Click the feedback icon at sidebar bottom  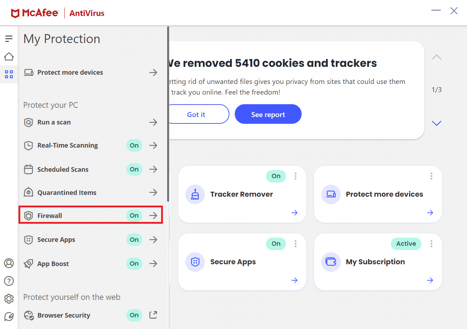pyautogui.click(x=9, y=317)
